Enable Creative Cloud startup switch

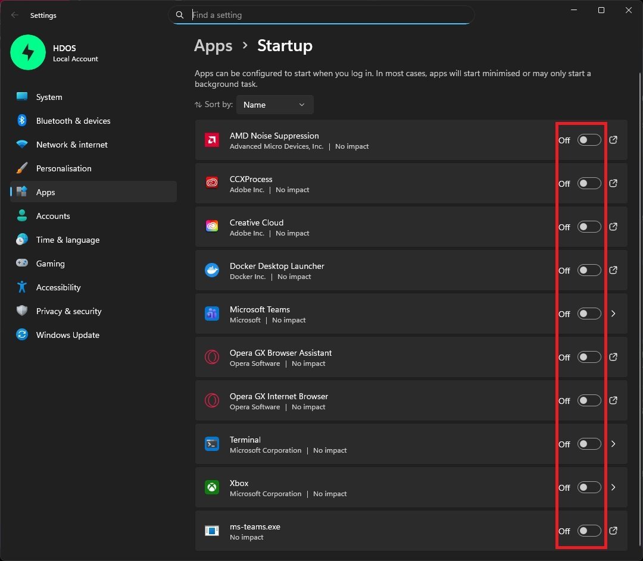coord(589,227)
